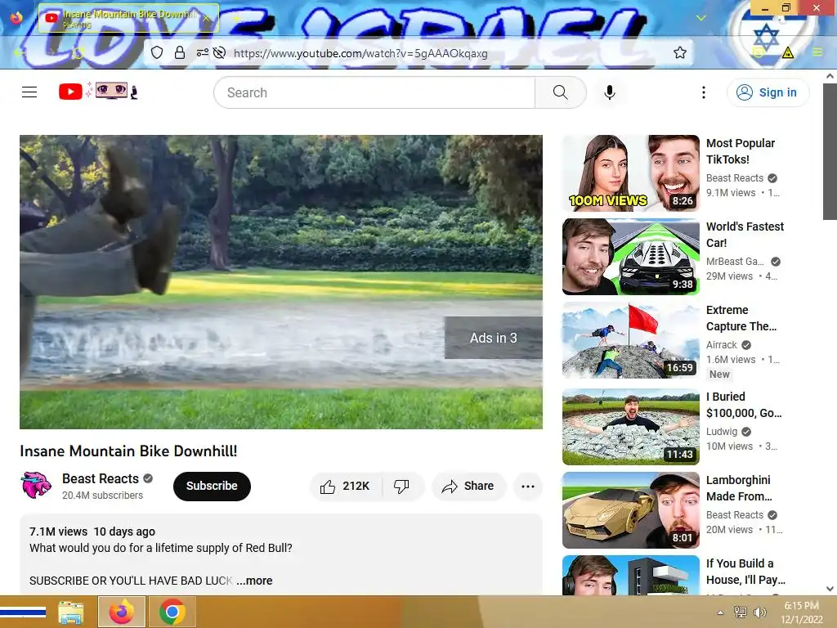
Task: Start voice search with the microphone
Action: pos(610,92)
